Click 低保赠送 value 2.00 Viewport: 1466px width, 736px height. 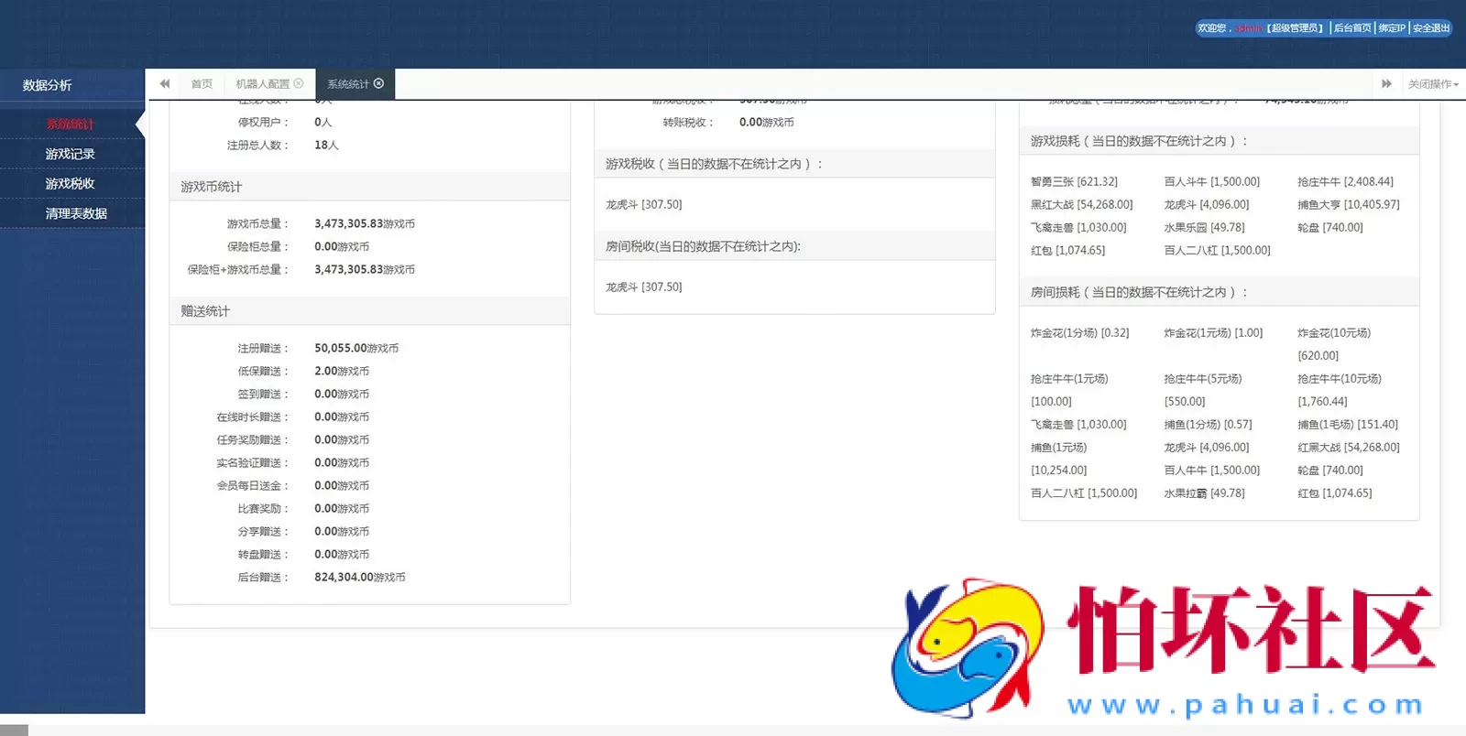(x=342, y=371)
